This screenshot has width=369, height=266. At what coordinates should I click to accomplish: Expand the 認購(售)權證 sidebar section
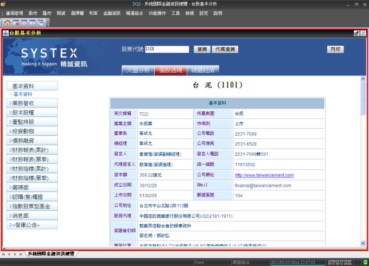point(32,197)
